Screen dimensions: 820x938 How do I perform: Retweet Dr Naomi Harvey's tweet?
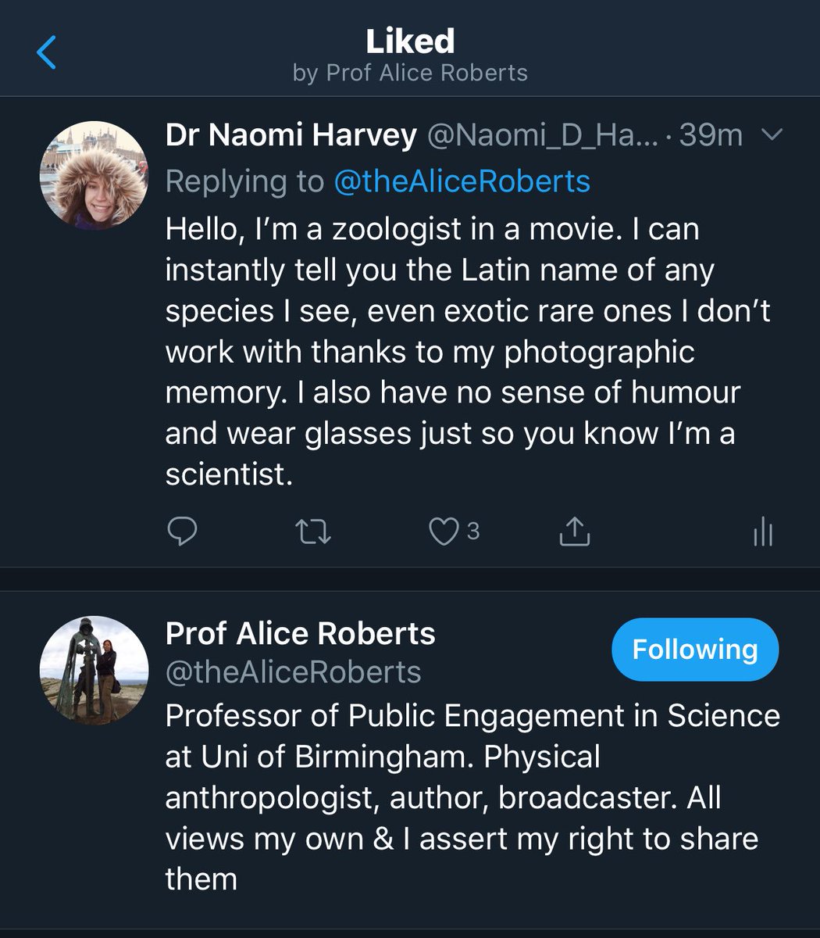point(314,532)
